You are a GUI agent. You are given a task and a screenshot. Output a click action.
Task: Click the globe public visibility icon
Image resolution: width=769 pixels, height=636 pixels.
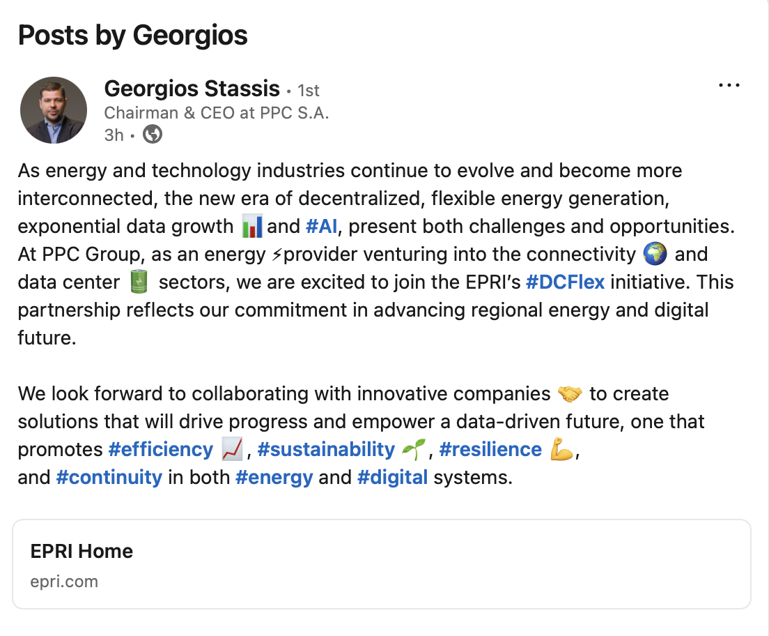click(153, 134)
